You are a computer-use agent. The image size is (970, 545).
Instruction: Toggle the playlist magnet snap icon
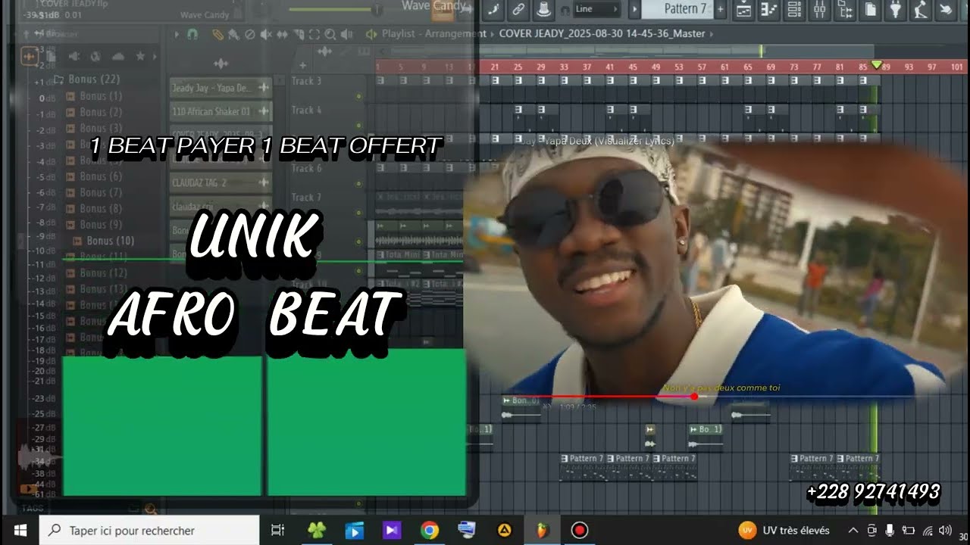pyautogui.click(x=192, y=34)
